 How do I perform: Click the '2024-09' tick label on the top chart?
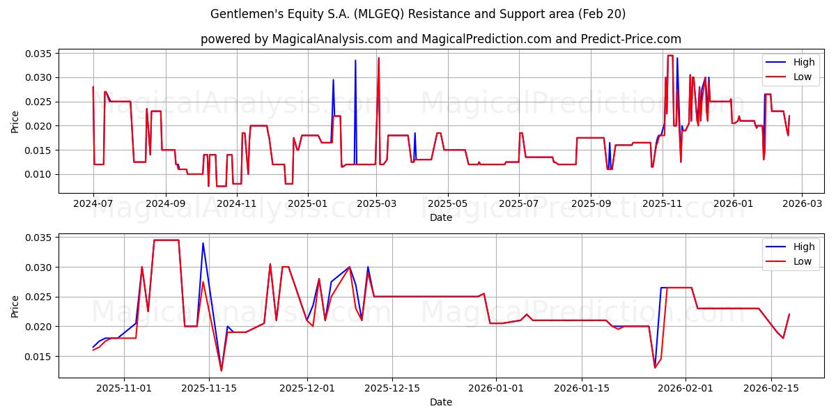[x=165, y=203]
